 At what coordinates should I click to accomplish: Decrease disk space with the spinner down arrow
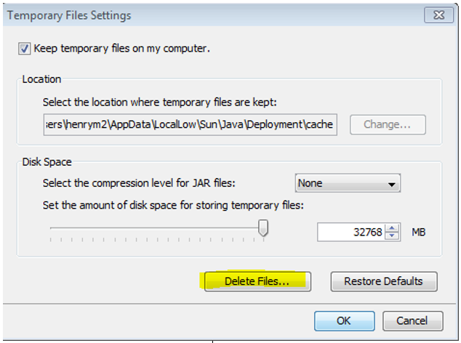click(x=392, y=235)
